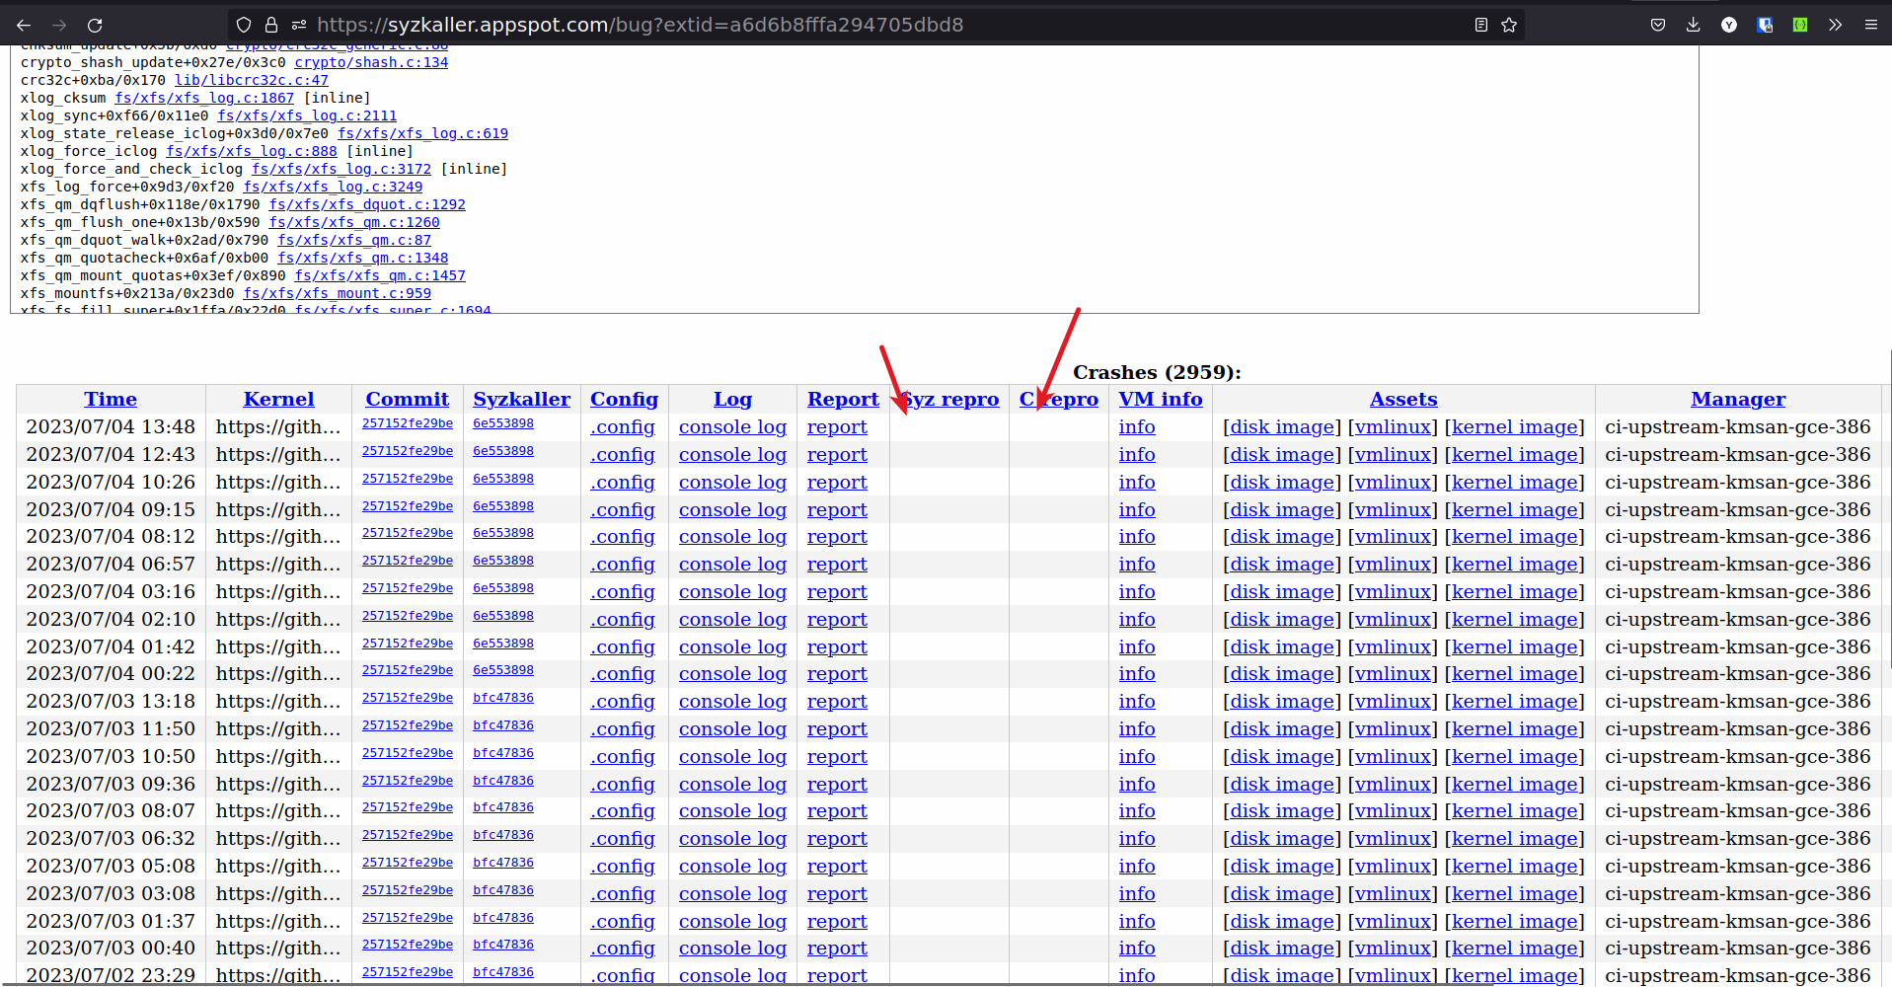Viewport: 1892px width, 987px height.
Task: Sort crashes table by Time column
Action: pos(111,399)
